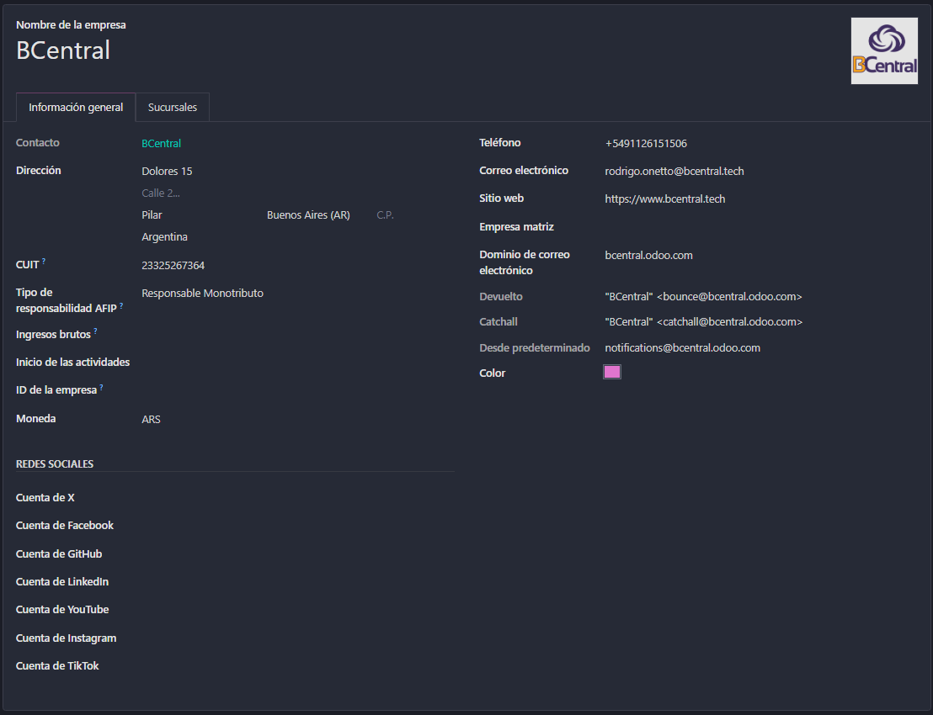
Task: Click the Cuenta de GitHub label
Action: [59, 554]
